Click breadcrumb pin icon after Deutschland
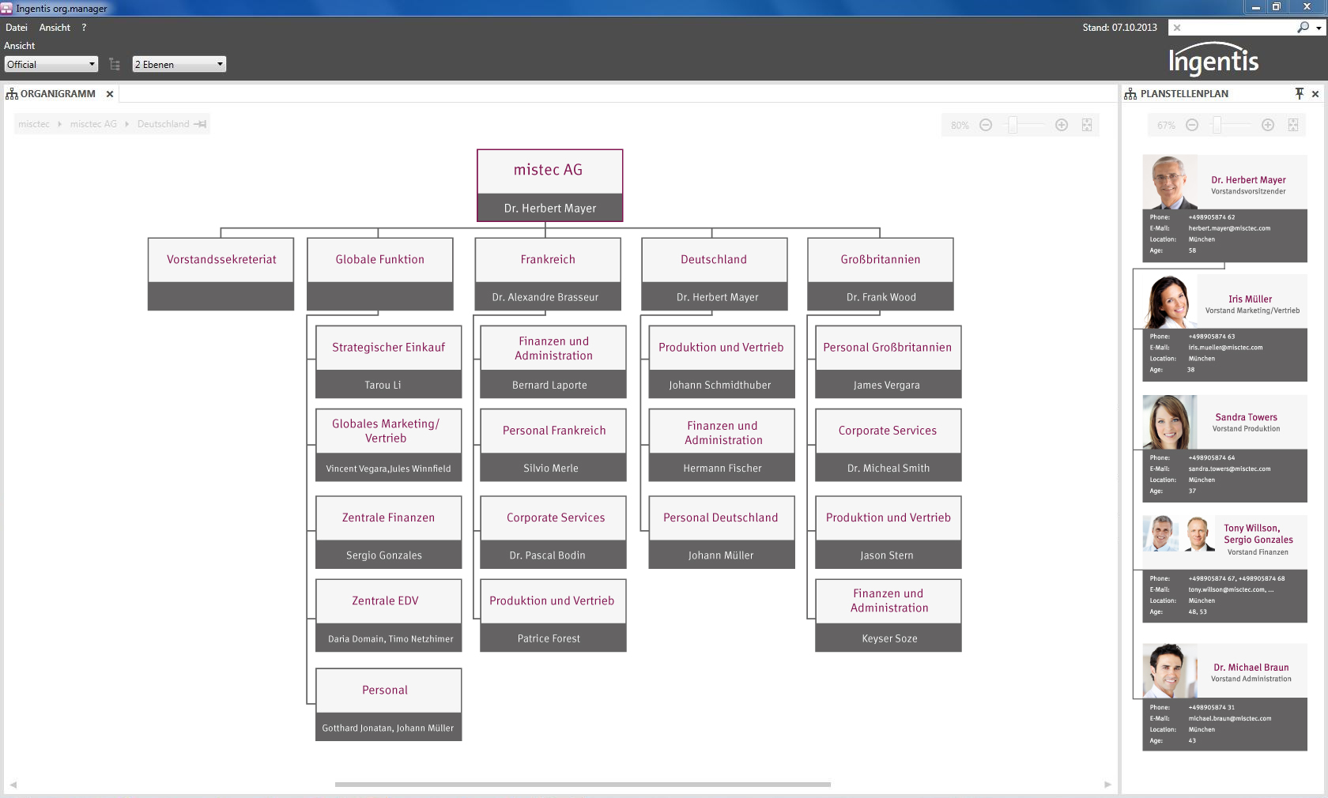Image resolution: width=1328 pixels, height=798 pixels. pos(200,124)
